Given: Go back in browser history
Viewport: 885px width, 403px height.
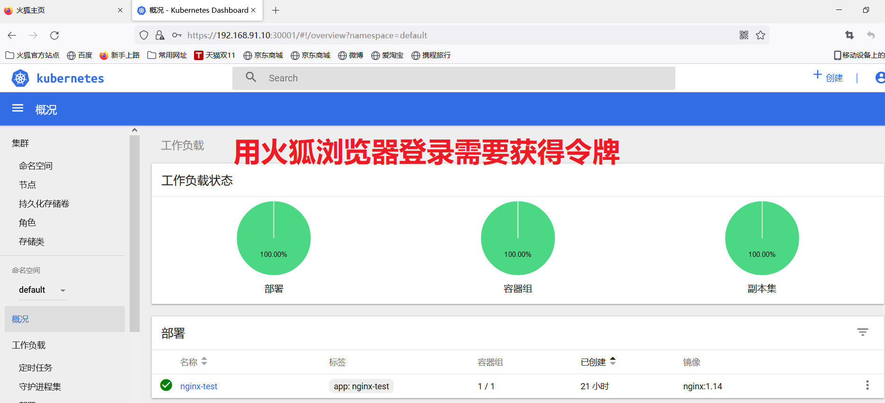Looking at the screenshot, I should (x=12, y=35).
